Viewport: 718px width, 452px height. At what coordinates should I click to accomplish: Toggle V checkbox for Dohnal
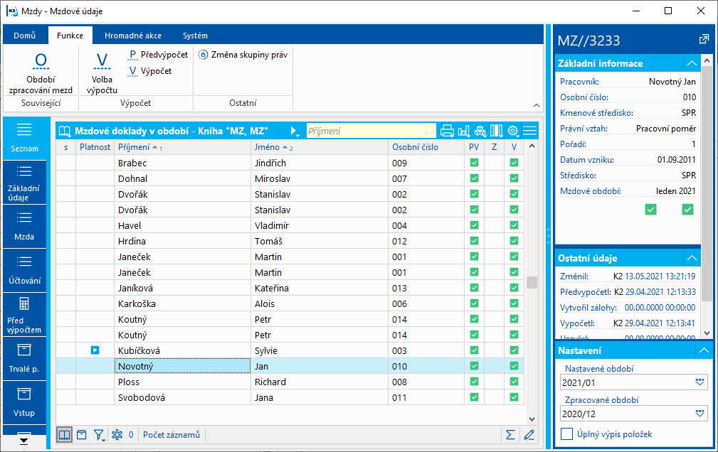tap(514, 178)
